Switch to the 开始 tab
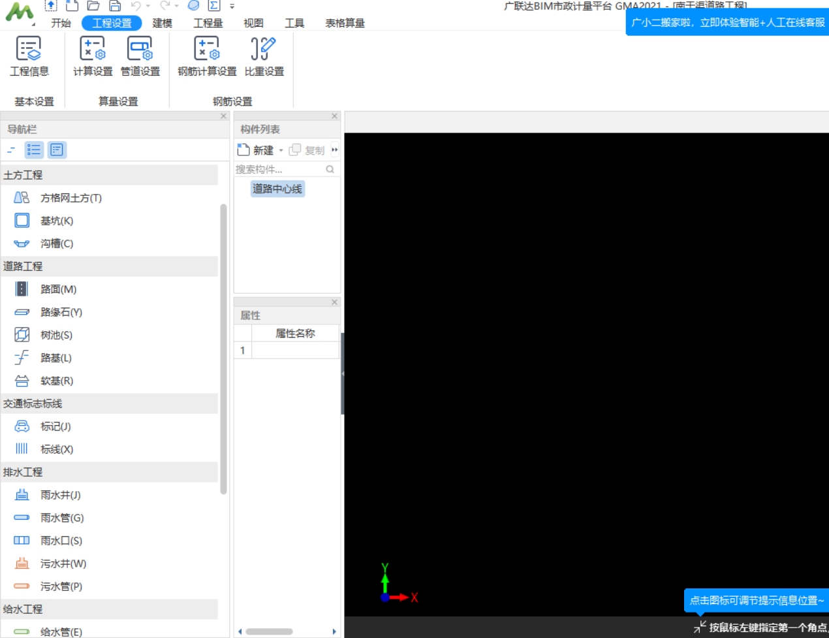This screenshot has width=829, height=638. coord(61,23)
